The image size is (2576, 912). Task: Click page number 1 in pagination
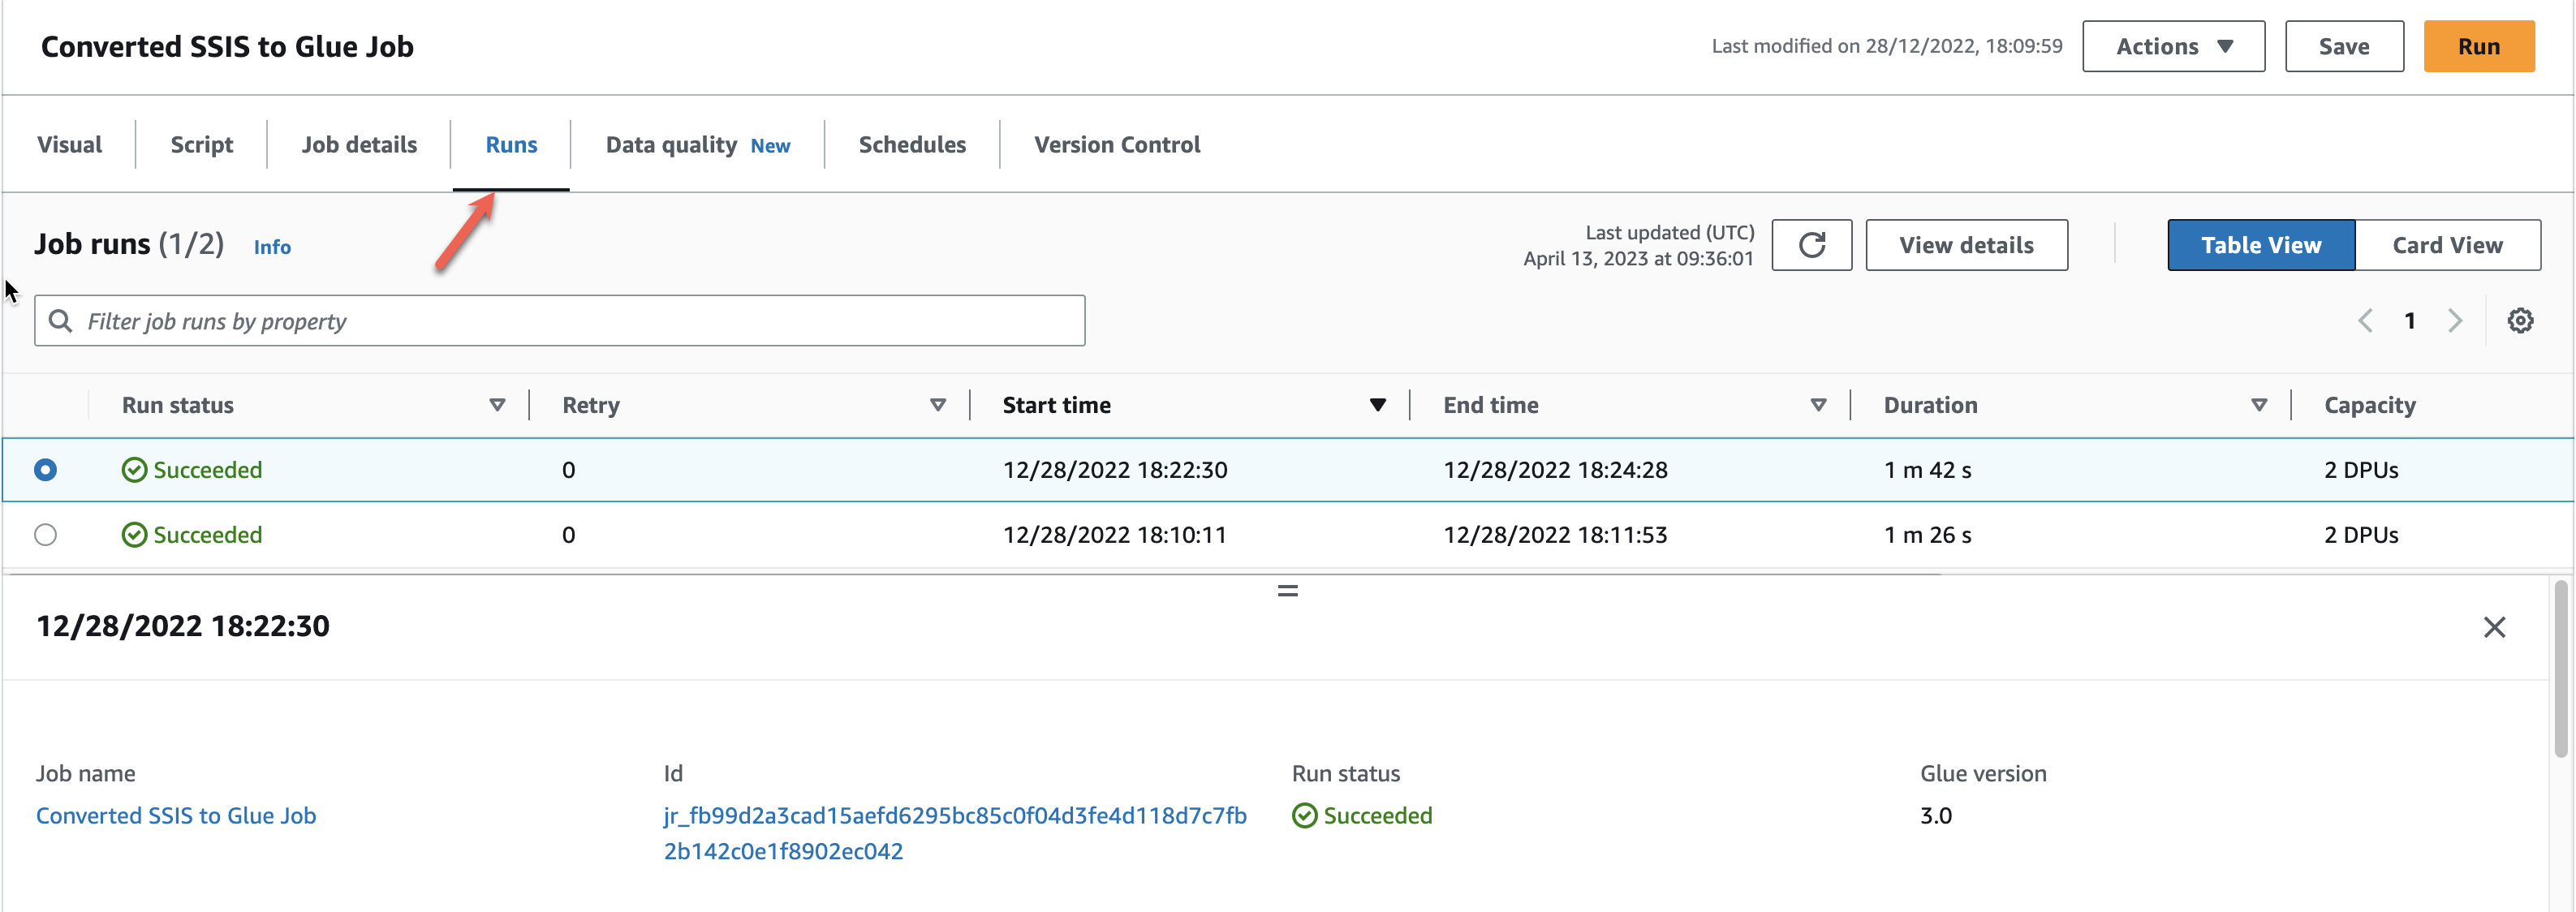pyautogui.click(x=2410, y=321)
